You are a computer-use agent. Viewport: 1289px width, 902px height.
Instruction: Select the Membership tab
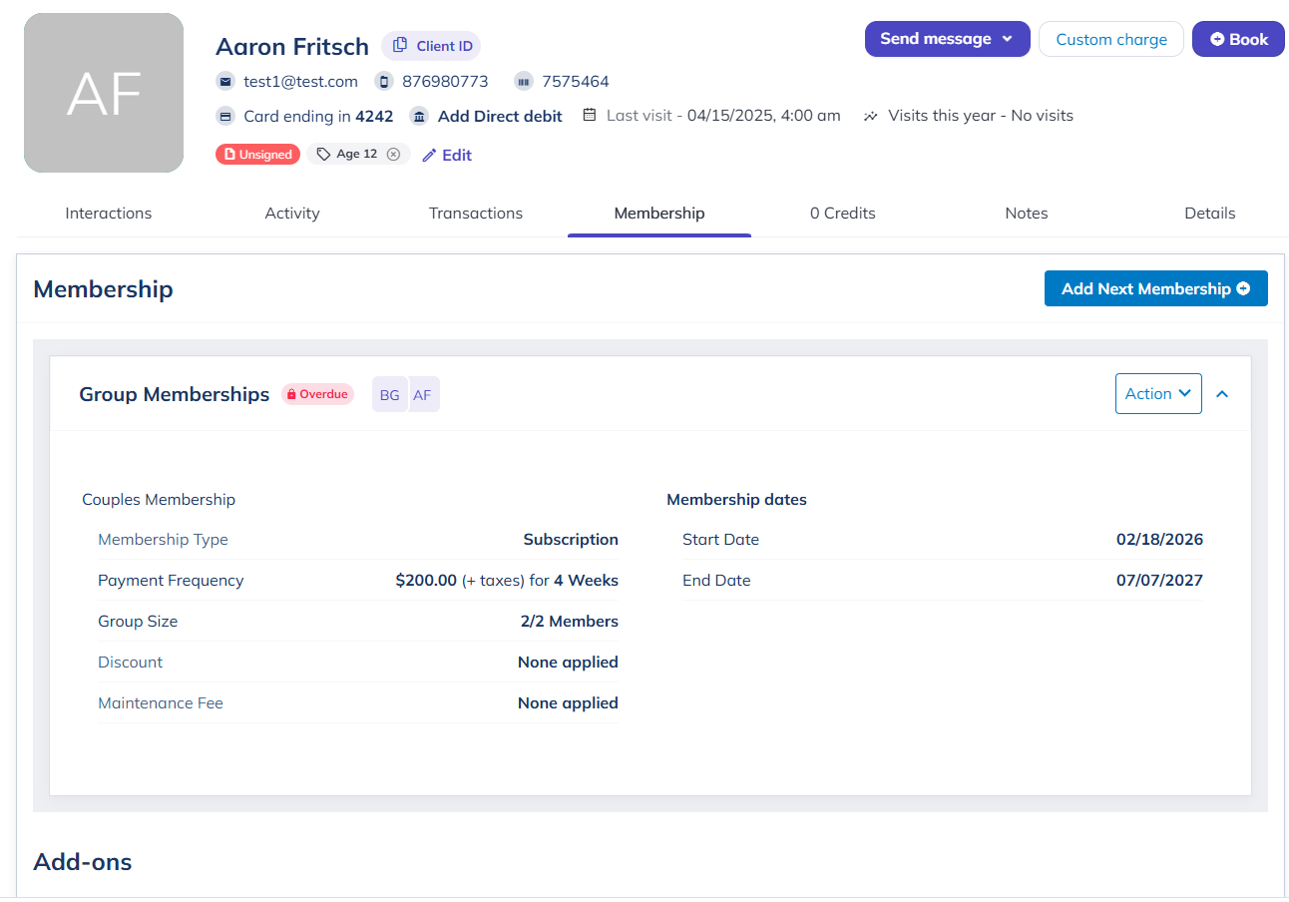[659, 214]
